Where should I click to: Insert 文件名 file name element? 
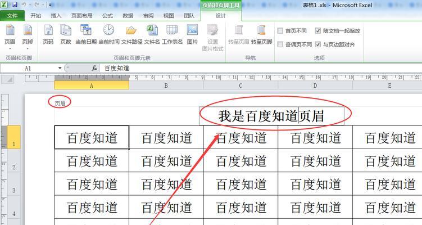[x=152, y=34]
